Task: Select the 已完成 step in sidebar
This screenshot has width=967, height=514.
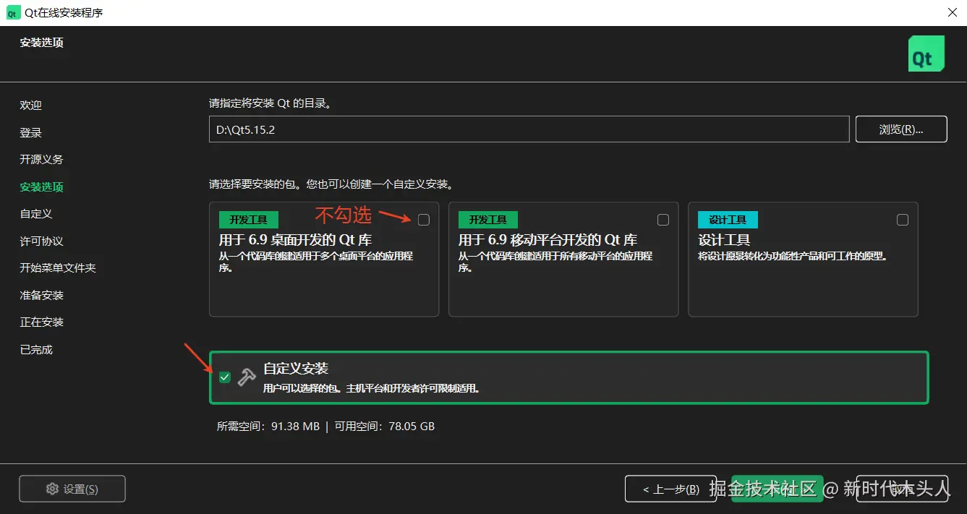Action: coord(36,349)
